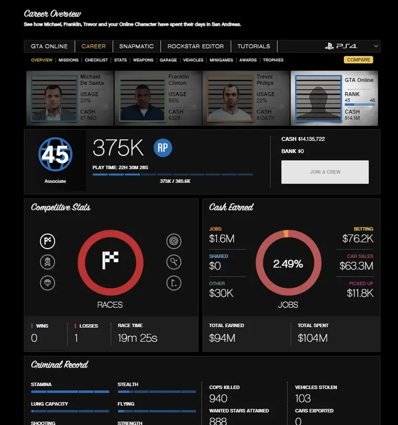
Task: Open the TUTORIALS tab
Action: click(254, 47)
